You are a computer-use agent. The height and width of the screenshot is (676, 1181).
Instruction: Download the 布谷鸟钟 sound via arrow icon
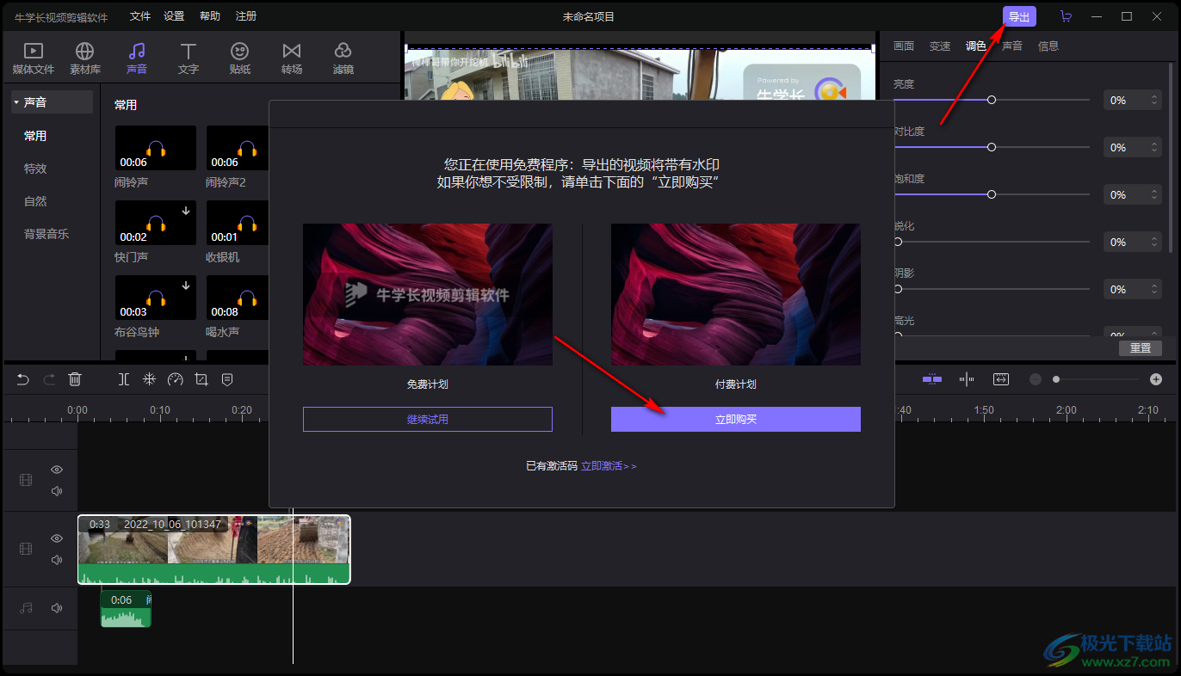[186, 286]
